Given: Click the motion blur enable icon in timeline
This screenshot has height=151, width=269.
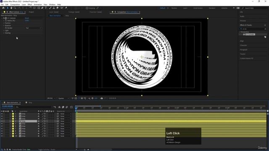Looking at the screenshot, I should pos(67,107).
